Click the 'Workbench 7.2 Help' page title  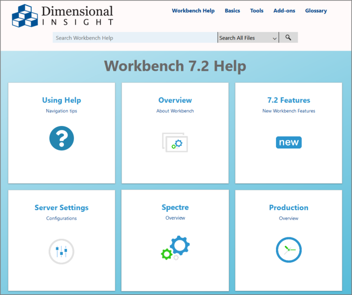tap(175, 66)
